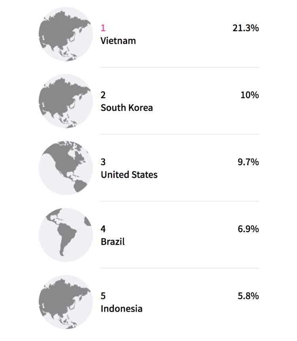The height and width of the screenshot is (341, 297).
Task: Click the rank number 5
Action: pos(103,296)
